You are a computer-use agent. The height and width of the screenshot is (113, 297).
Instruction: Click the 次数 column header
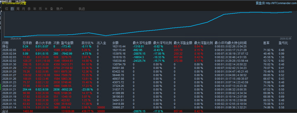pyautogui.click(x=57, y=43)
